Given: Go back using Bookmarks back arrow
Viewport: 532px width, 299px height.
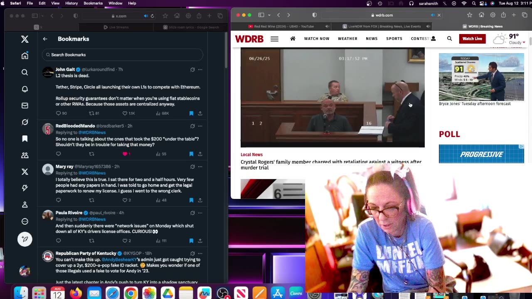Looking at the screenshot, I should point(45,39).
